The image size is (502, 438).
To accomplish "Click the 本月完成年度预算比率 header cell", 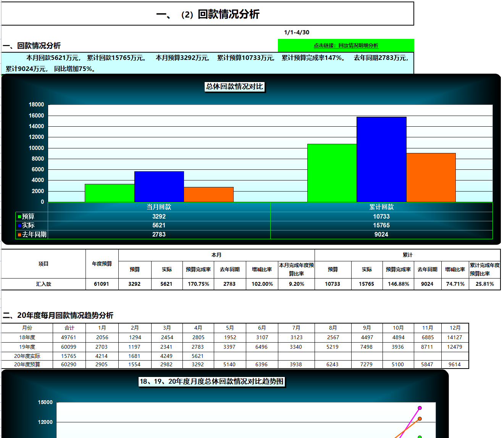I will click(x=297, y=270).
